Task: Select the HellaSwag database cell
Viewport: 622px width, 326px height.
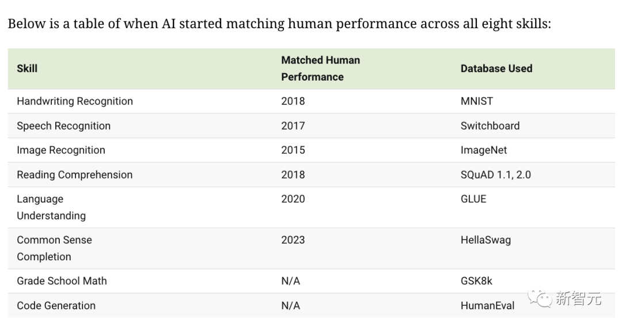Action: (485, 240)
